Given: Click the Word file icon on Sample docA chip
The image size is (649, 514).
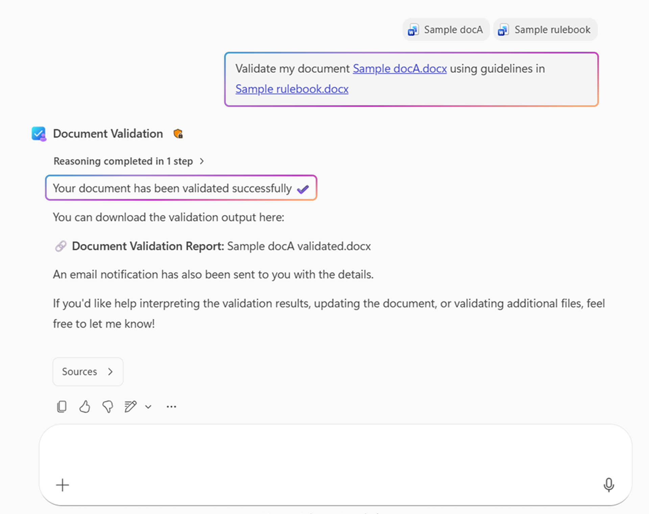Looking at the screenshot, I should pos(413,30).
